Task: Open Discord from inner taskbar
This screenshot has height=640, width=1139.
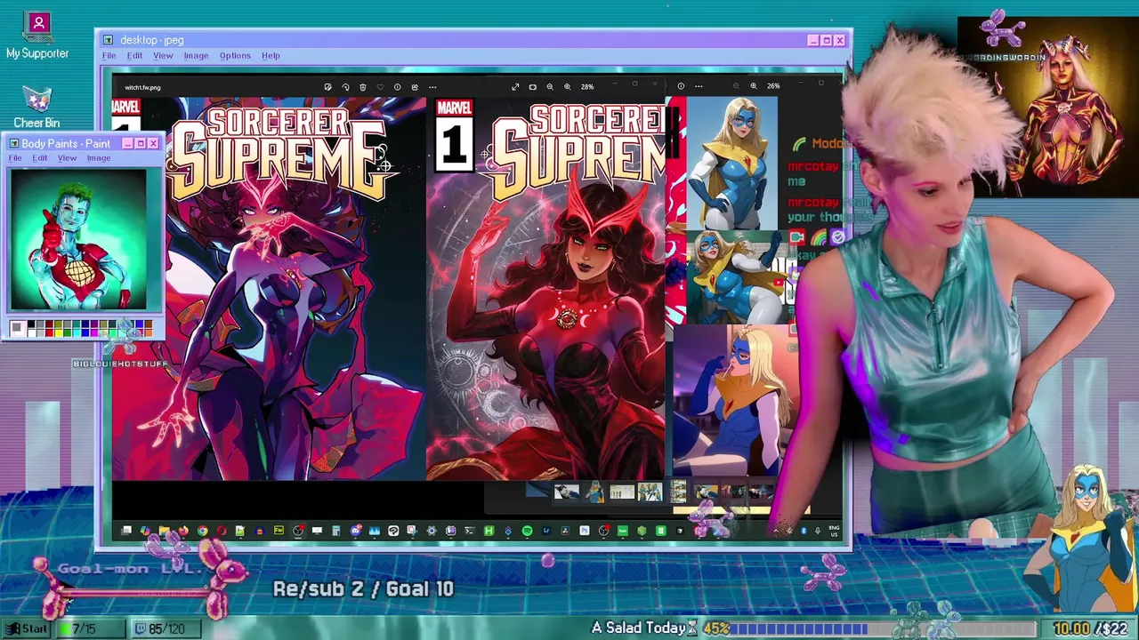Action: [356, 531]
